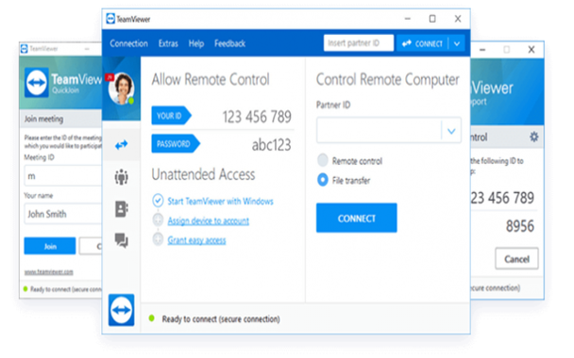Click the large CONNECT button
The height and width of the screenshot is (358, 574).
point(357,218)
